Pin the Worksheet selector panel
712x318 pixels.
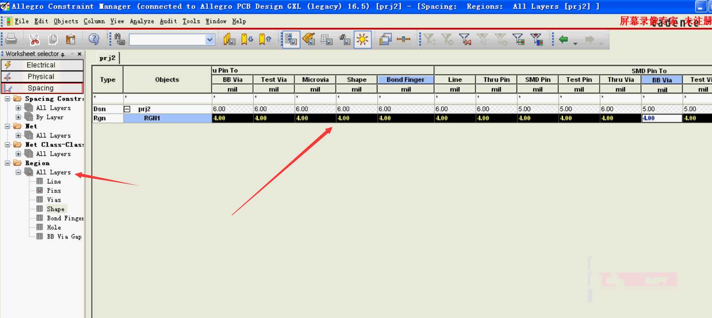[x=63, y=54]
